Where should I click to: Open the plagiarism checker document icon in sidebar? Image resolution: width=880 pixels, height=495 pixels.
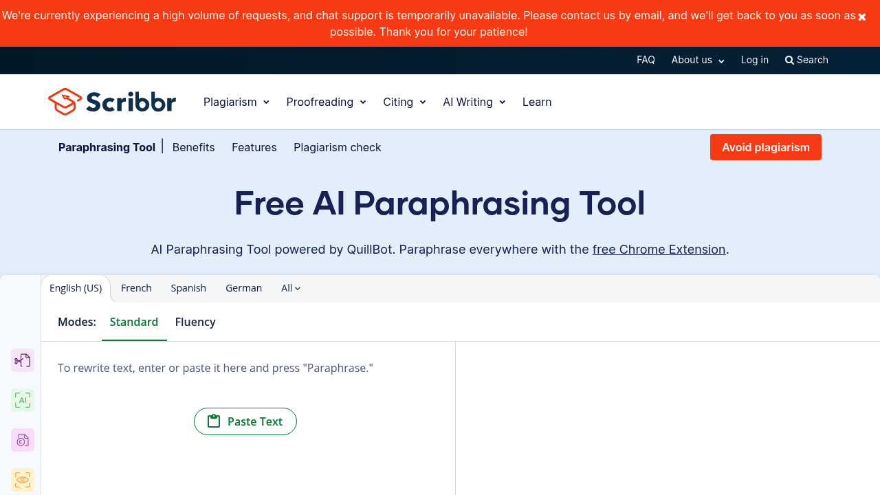(x=23, y=440)
